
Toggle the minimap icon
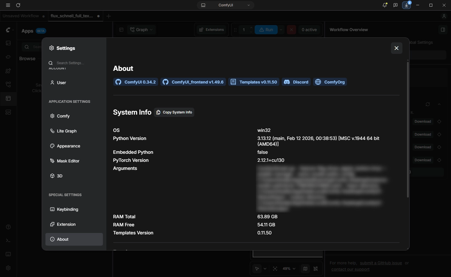tap(305, 269)
